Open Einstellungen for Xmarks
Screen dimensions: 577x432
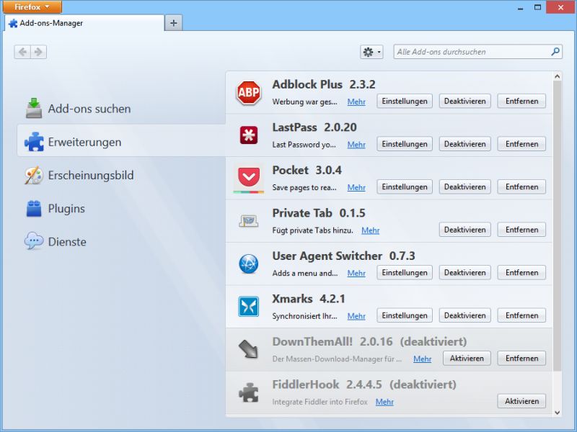(x=405, y=315)
